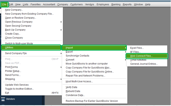Choose Move QuickBooks to another computer
The image size is (171, 106).
point(94,64)
